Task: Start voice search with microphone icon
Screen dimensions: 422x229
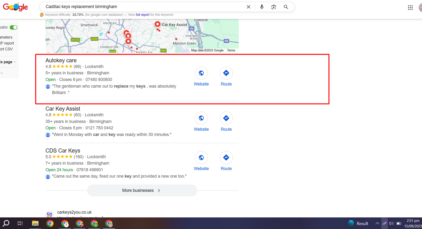Action: (262, 7)
